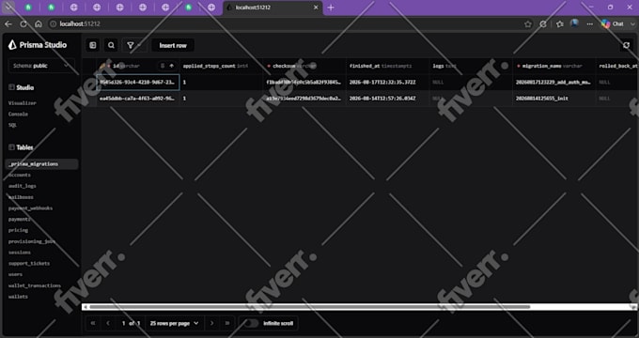Viewport: 639px width, 338px height.
Task: Open the browser profile avatar
Action: click(574, 23)
